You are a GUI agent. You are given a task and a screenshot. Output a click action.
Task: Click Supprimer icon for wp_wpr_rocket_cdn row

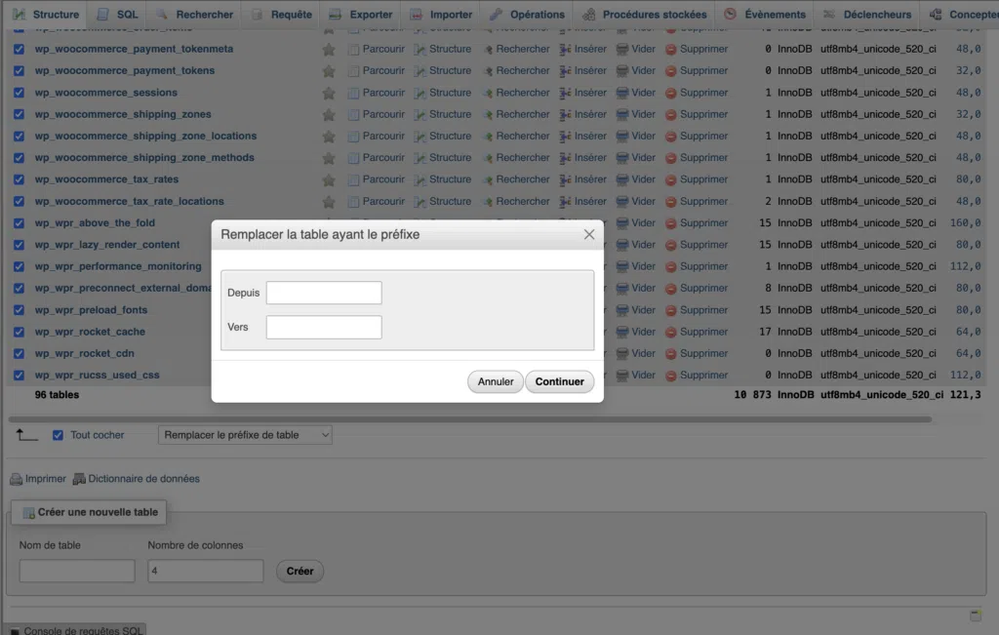point(671,353)
